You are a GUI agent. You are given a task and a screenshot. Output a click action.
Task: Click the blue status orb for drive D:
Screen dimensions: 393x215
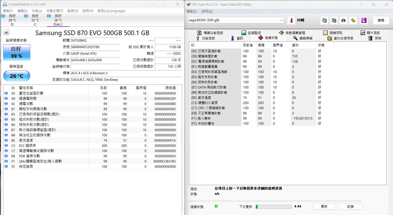point(3,16)
